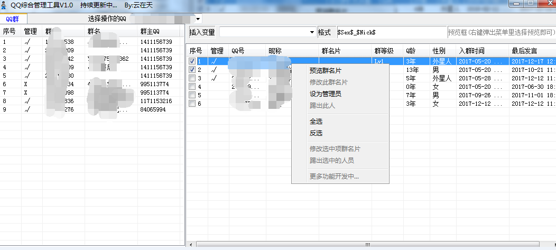
Task: Click the Q龄 column header
Action: [416, 51]
